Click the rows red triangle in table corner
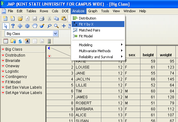 click(49, 56)
